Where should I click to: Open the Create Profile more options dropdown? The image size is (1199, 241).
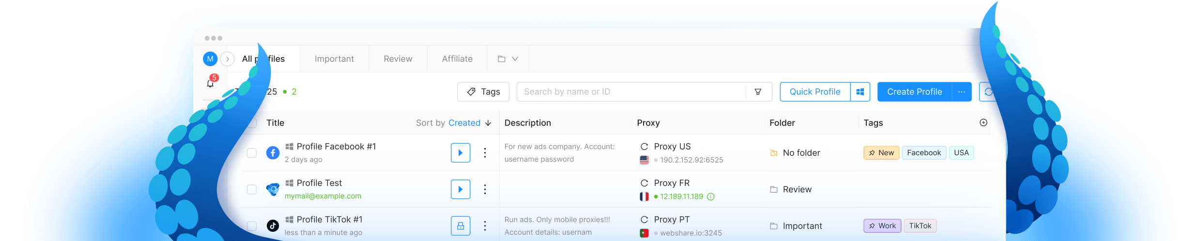pos(962,92)
